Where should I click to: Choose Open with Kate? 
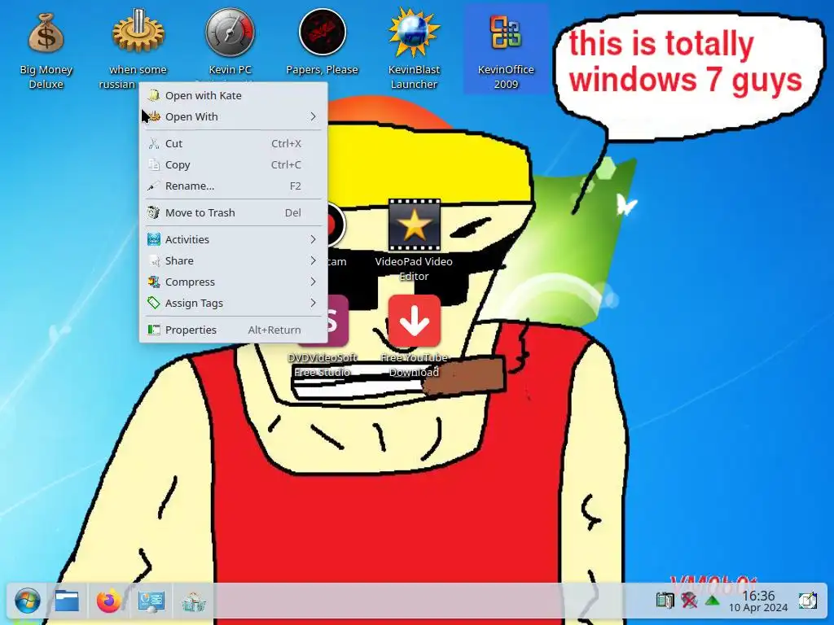pyautogui.click(x=233, y=96)
